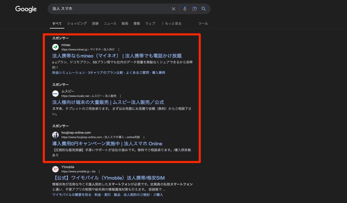Screen dimensions: 347x203
Task: Open options menu beside musbi.net URL
Action: coord(120,96)
